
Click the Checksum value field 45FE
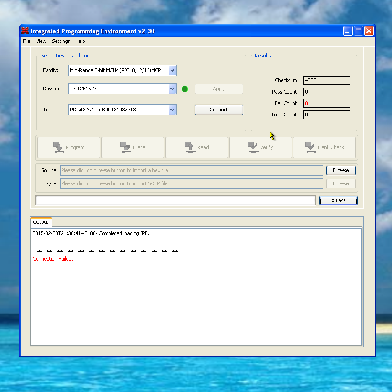coord(326,80)
